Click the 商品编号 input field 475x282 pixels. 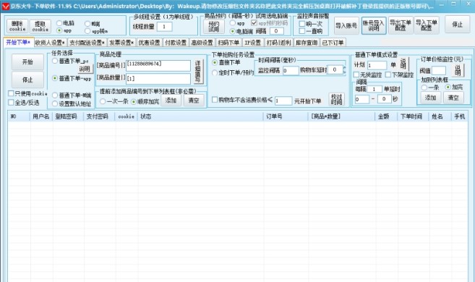[158, 66]
